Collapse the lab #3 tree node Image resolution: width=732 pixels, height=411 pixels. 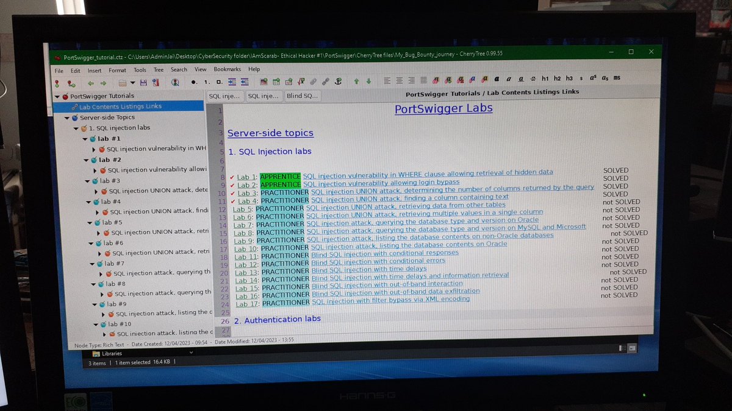[x=88, y=181]
